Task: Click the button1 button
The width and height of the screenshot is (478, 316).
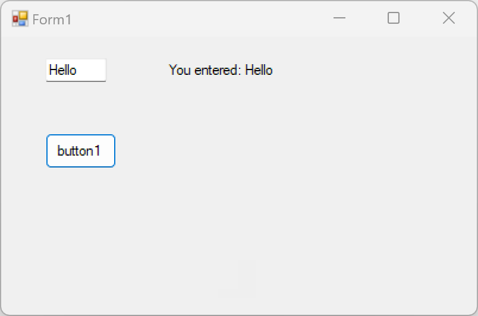Action: pos(81,151)
